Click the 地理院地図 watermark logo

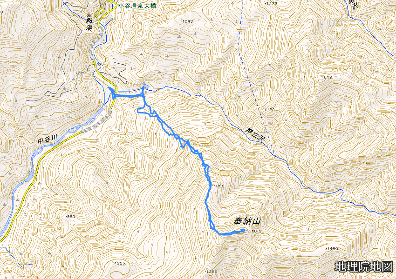(364, 267)
